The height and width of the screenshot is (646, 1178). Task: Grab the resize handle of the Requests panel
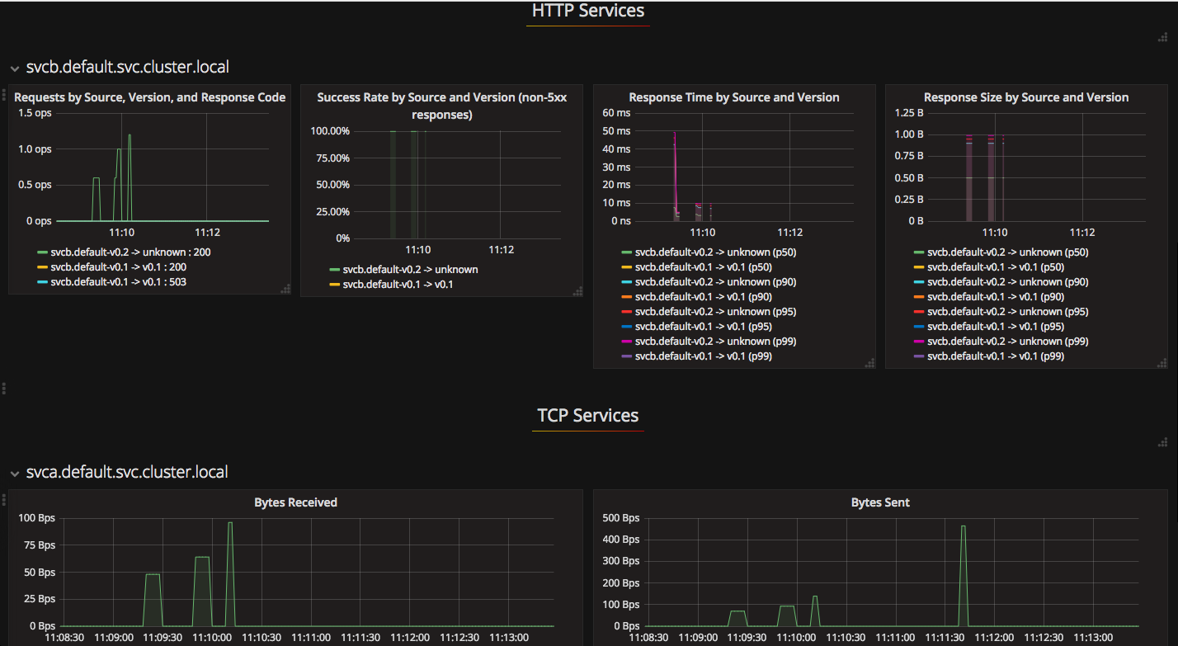tap(285, 289)
